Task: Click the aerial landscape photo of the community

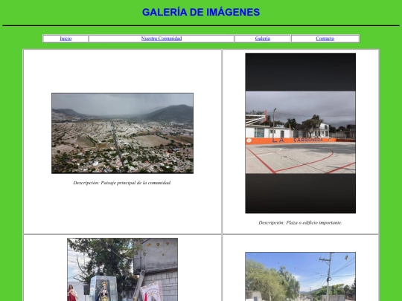Action: (x=122, y=133)
